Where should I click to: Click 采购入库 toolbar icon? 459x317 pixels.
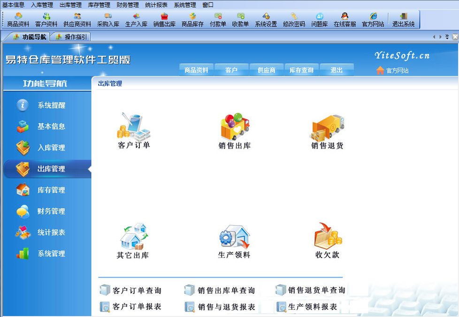tap(108, 20)
